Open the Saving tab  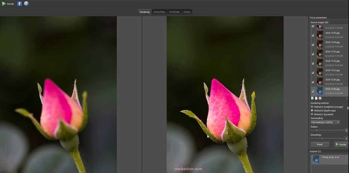(x=187, y=12)
